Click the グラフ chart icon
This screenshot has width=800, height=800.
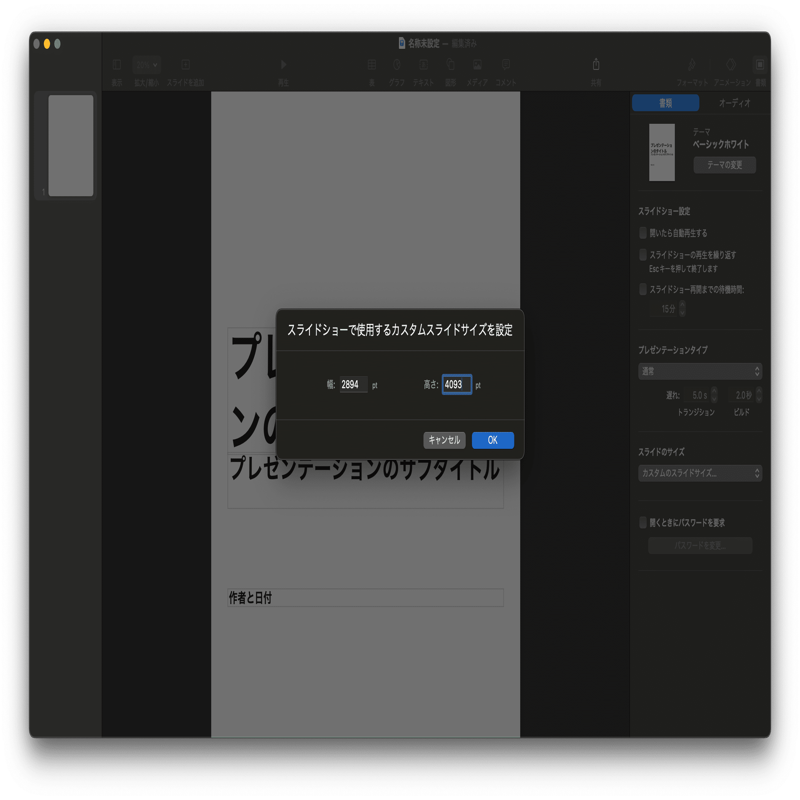tap(396, 64)
